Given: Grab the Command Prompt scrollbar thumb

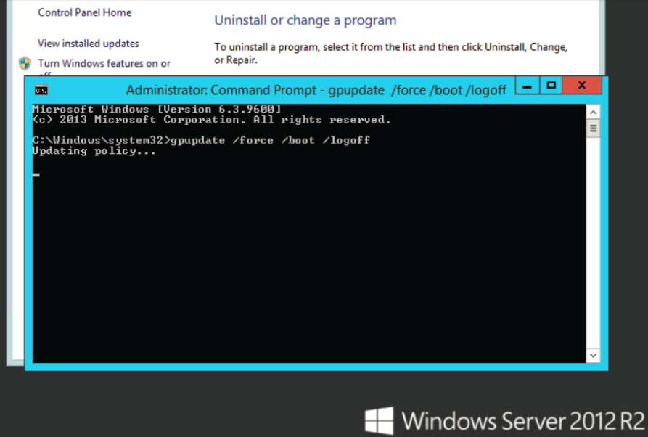Looking at the screenshot, I should tap(593, 128).
